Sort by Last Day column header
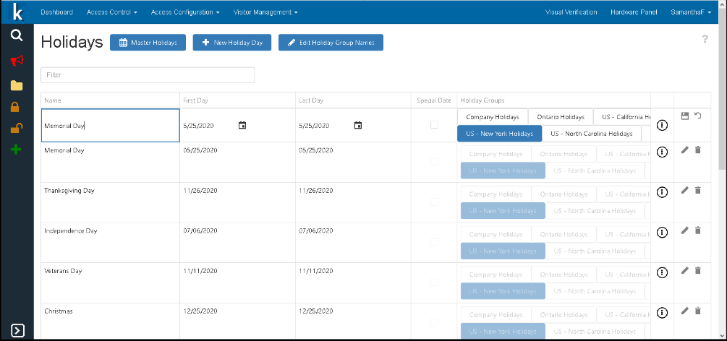727x341 pixels. click(353, 100)
